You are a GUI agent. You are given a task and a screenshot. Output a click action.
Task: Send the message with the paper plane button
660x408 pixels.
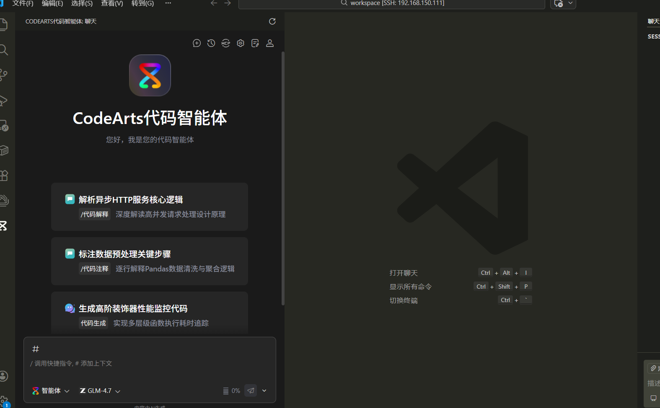click(x=251, y=390)
